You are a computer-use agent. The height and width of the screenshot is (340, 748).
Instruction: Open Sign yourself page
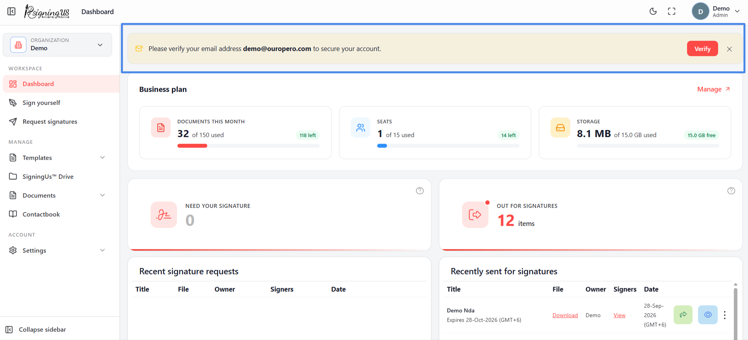[61, 103]
